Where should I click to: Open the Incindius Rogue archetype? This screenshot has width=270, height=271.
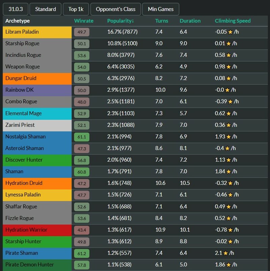click(x=37, y=55)
